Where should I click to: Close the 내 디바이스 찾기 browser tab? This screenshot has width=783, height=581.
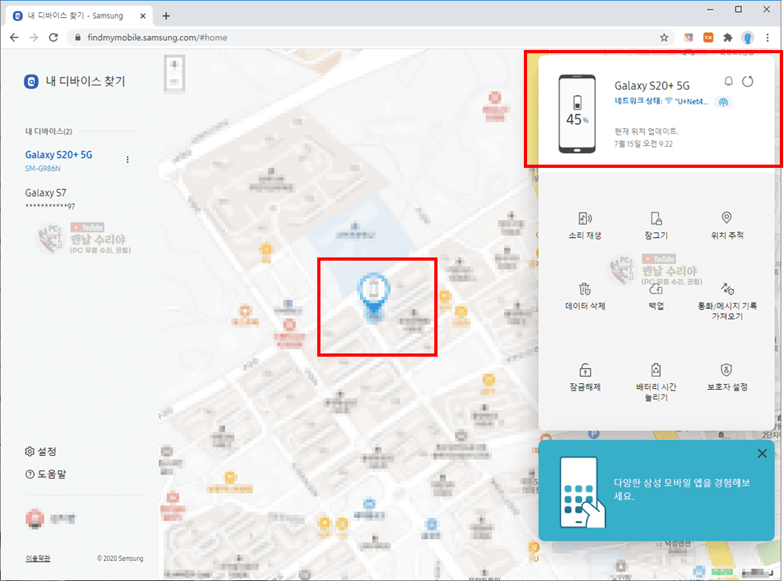(x=143, y=16)
